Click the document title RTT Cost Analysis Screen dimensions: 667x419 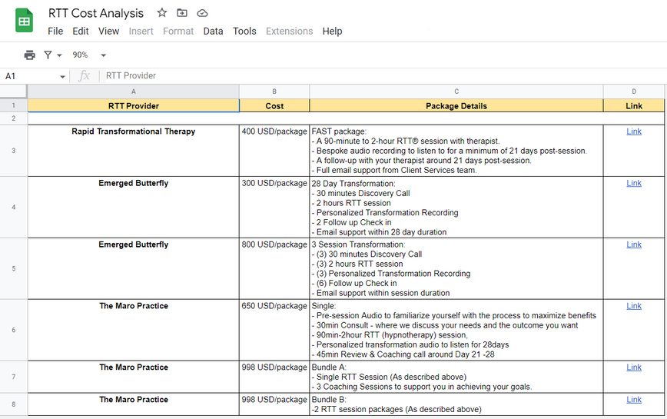[x=96, y=13]
